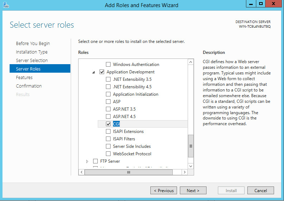Open the Installation Type step
The image size is (284, 201).
coord(32,52)
